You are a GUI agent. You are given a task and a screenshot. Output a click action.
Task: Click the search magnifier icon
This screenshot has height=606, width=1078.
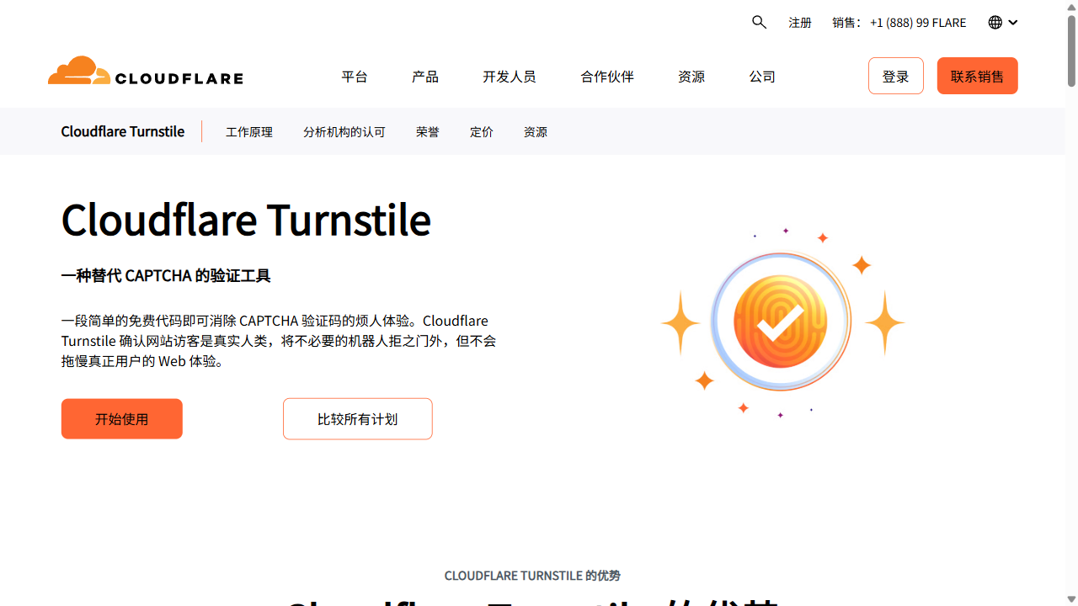pos(759,22)
